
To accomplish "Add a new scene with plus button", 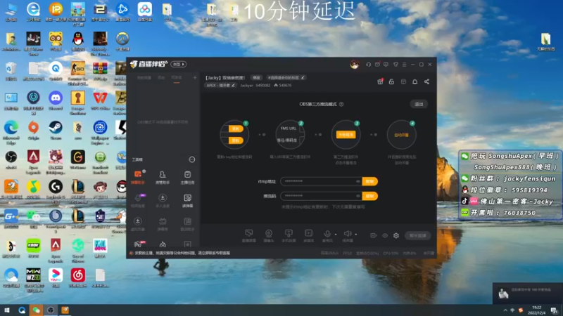I will tap(195, 77).
